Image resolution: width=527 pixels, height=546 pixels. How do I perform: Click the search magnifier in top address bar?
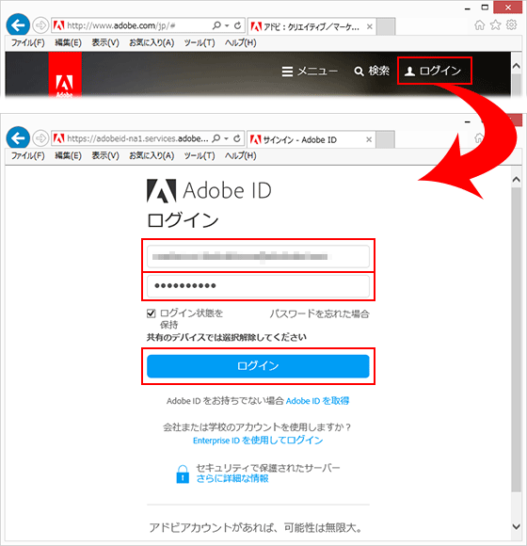coord(216,25)
